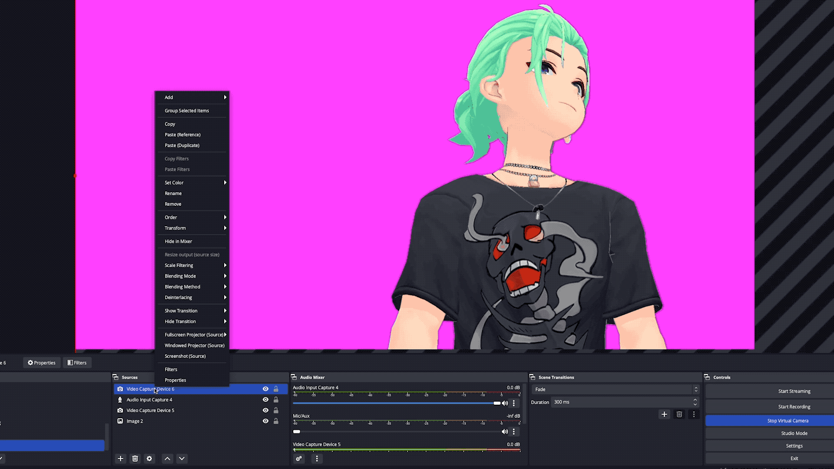Screen dimensions: 834x469
Task: Move Video Capture Device 6 up the list
Action: click(x=167, y=458)
